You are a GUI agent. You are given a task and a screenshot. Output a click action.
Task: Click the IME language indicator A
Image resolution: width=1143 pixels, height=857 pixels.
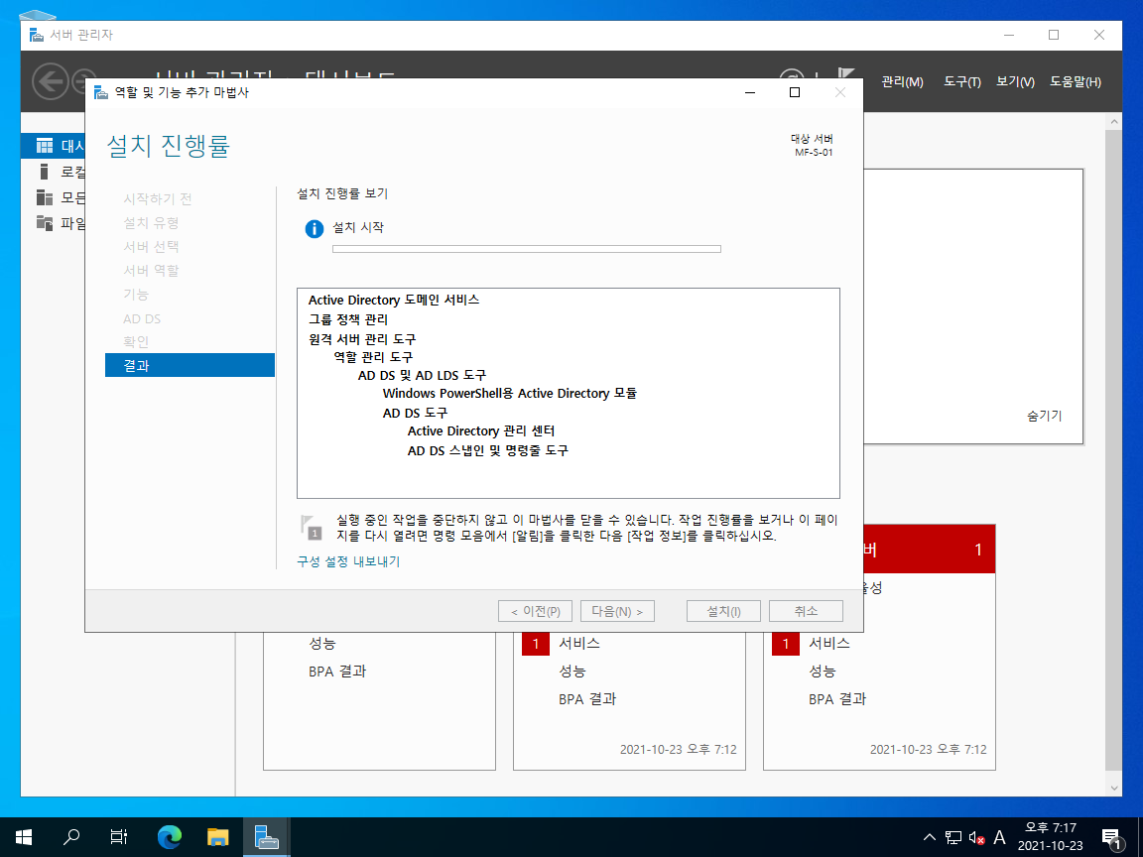[999, 837]
